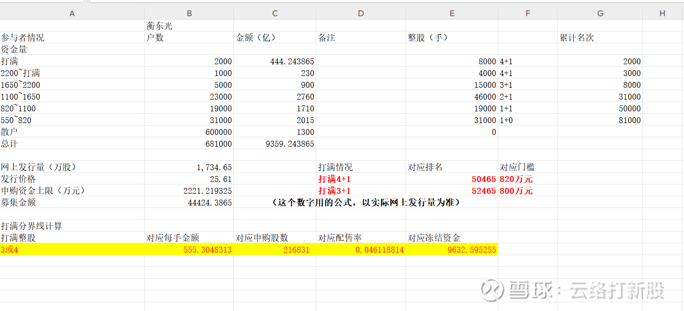684x311 pixels.
Task: Click the 资金量 cell
Action: pos(72,49)
